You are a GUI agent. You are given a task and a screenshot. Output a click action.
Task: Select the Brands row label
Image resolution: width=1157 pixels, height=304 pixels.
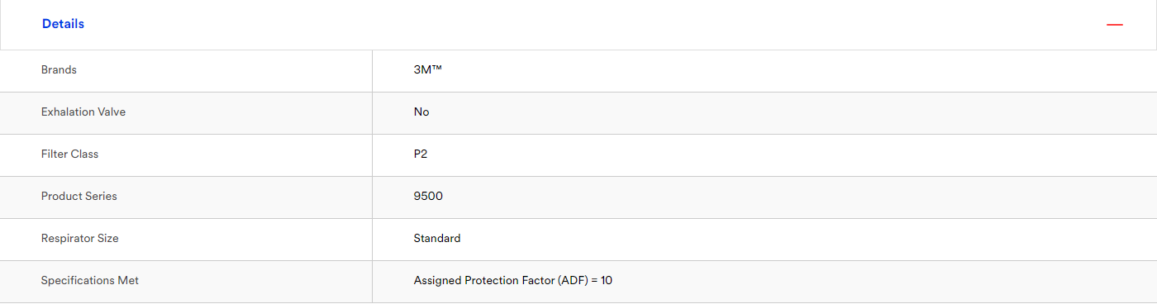tap(59, 70)
